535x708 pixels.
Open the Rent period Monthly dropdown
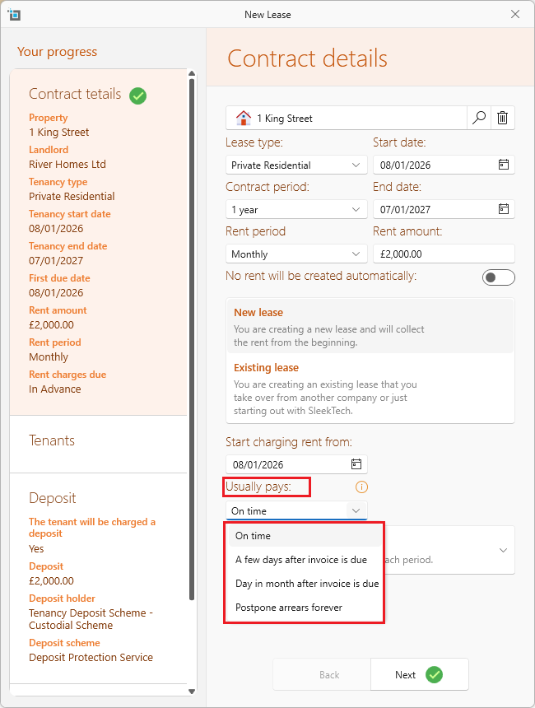point(296,254)
